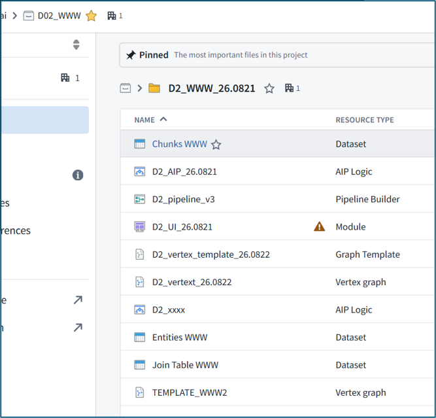The width and height of the screenshot is (436, 418).
Task: Open D2_UI_26.0821
Action: [182, 227]
